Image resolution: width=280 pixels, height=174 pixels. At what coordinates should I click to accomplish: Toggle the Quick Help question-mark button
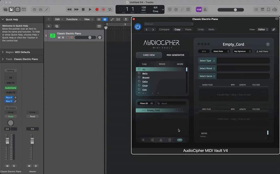coord(17,9)
